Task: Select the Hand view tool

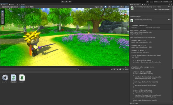Action: [2, 12]
